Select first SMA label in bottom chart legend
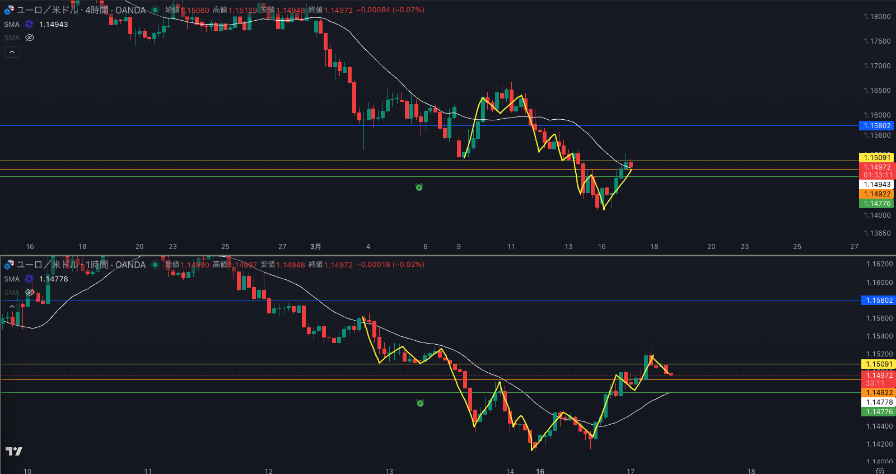The height and width of the screenshot is (474, 896). click(12, 279)
